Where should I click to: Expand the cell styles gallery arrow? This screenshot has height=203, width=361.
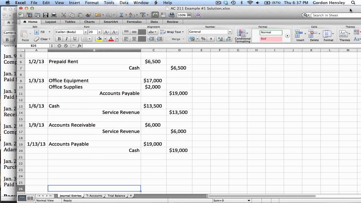coord(287,36)
